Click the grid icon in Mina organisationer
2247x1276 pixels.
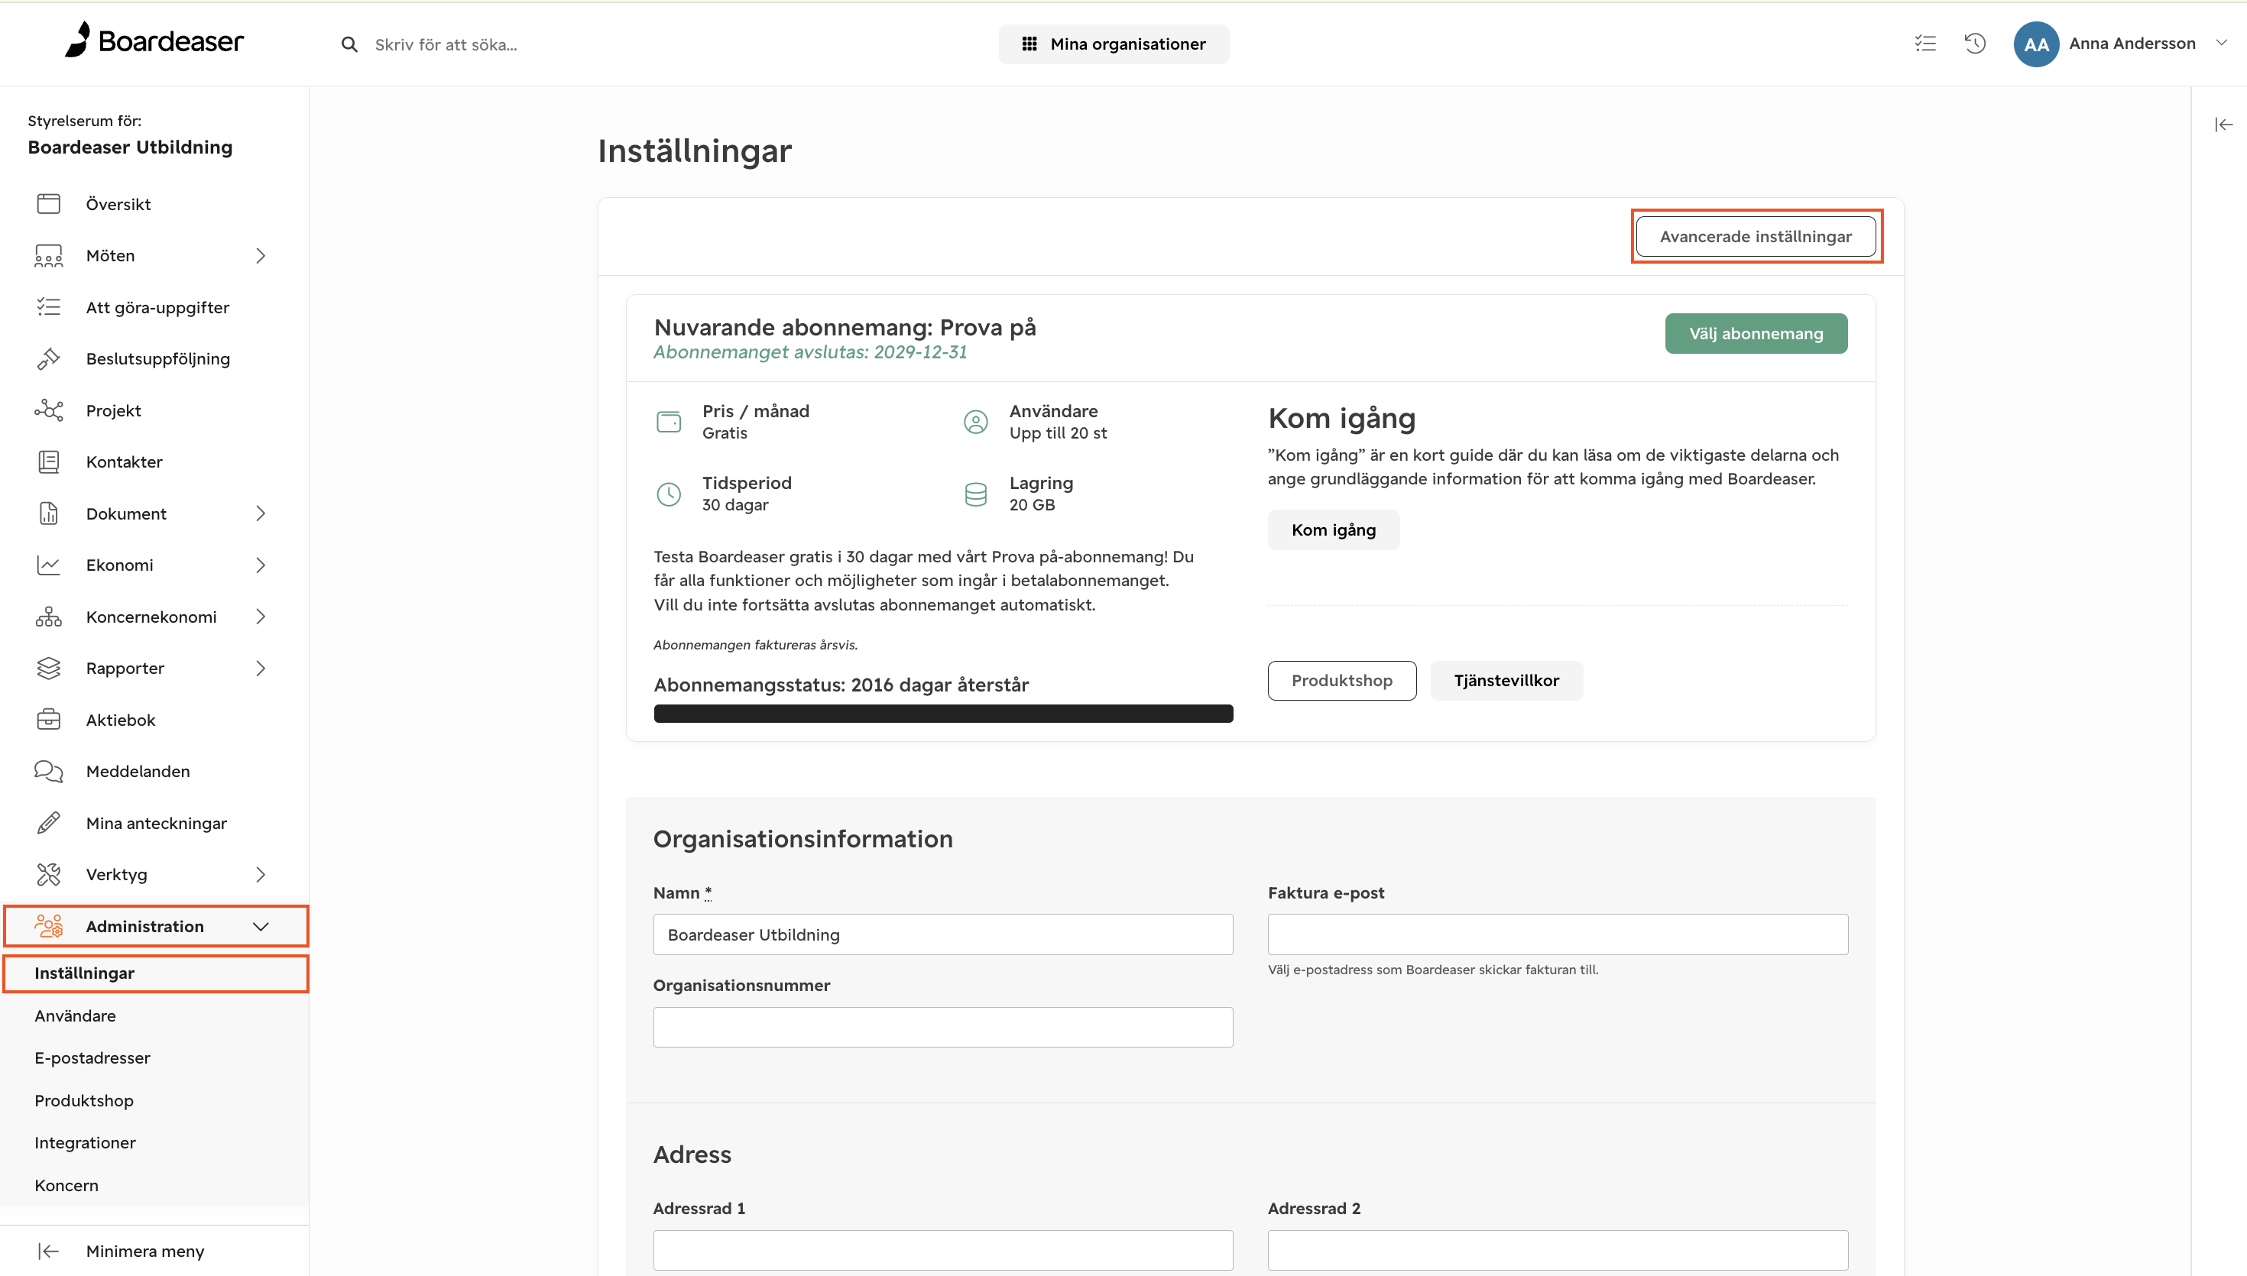point(1029,44)
